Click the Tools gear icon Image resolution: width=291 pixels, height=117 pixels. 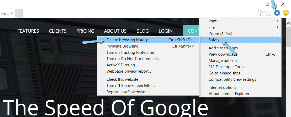click(277, 13)
